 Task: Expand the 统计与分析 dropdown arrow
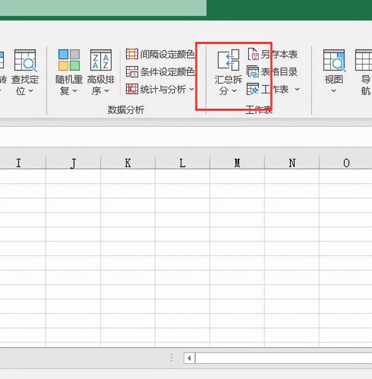[192, 89]
